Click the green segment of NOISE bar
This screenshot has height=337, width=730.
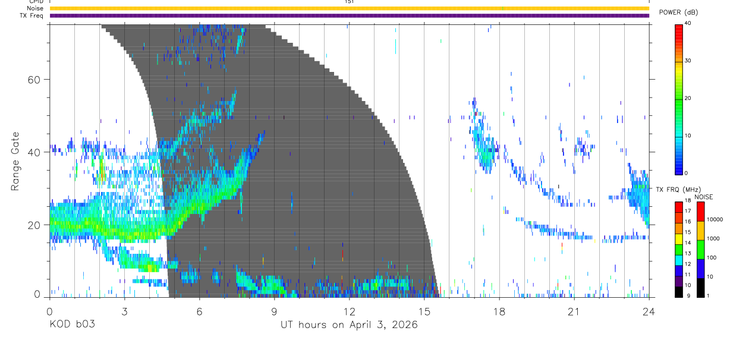click(700, 250)
